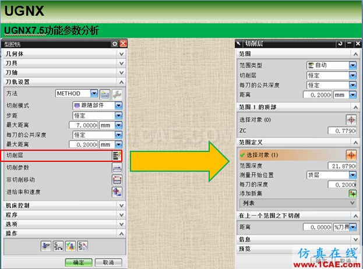Open 每刀的公共深度 dropdown in 型腔铣 dialog
363x269 pixels.
[x=118, y=134]
